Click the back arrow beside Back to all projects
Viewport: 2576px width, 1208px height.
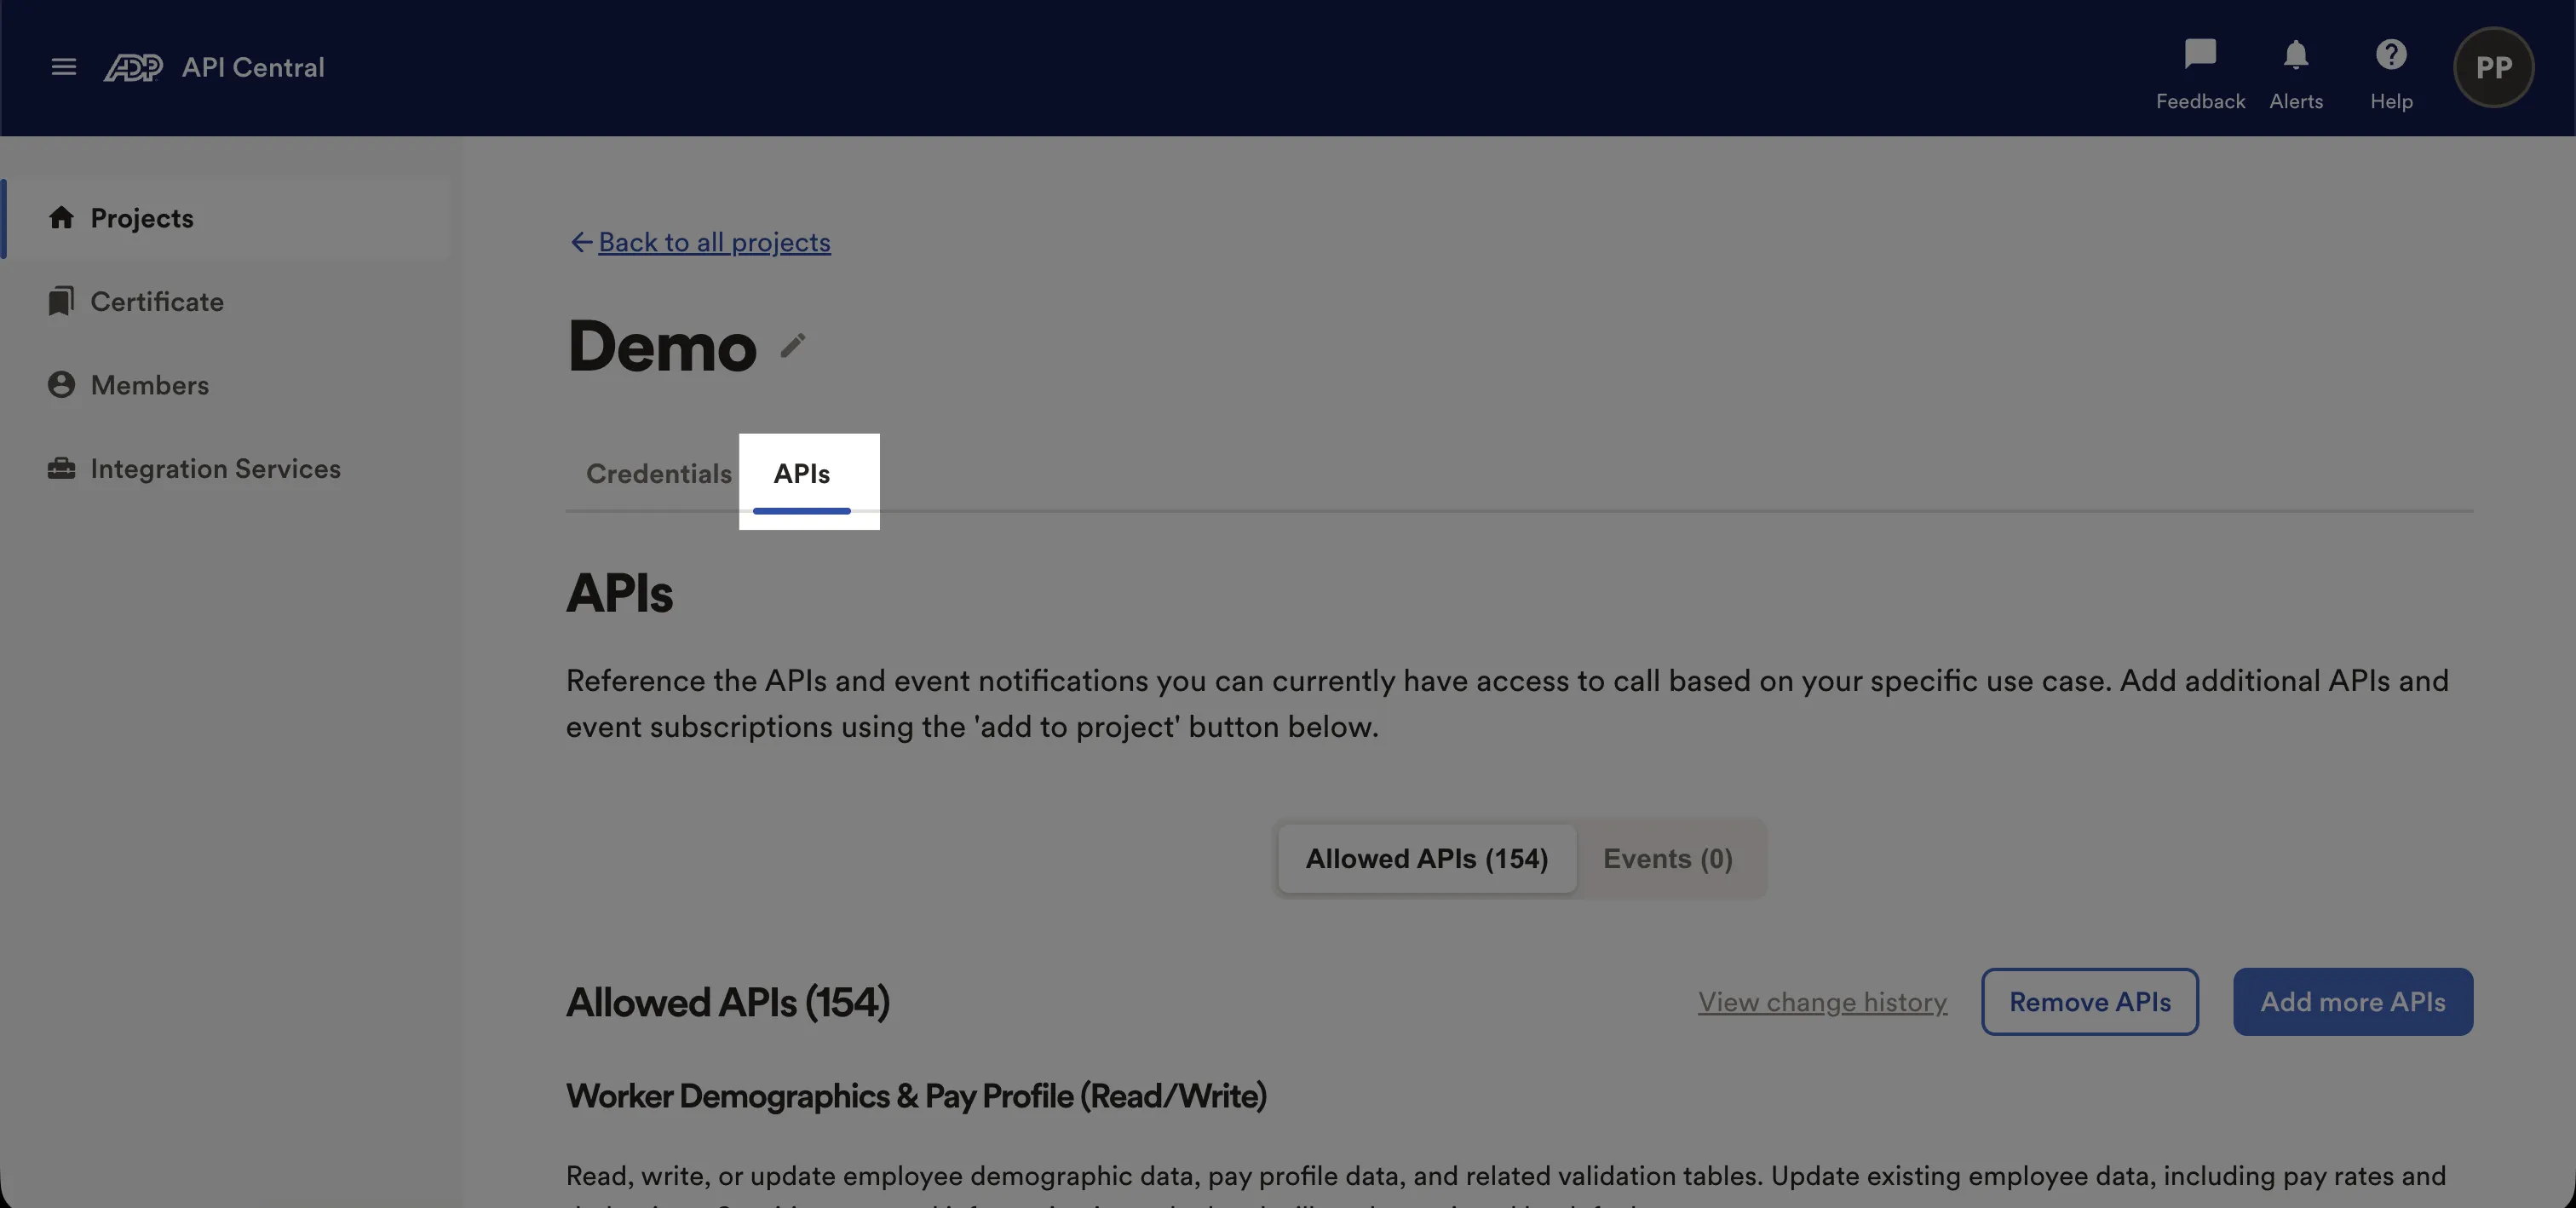(x=581, y=242)
